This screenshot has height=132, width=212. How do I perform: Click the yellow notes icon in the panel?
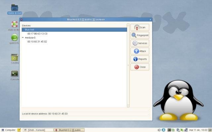[19, 130]
